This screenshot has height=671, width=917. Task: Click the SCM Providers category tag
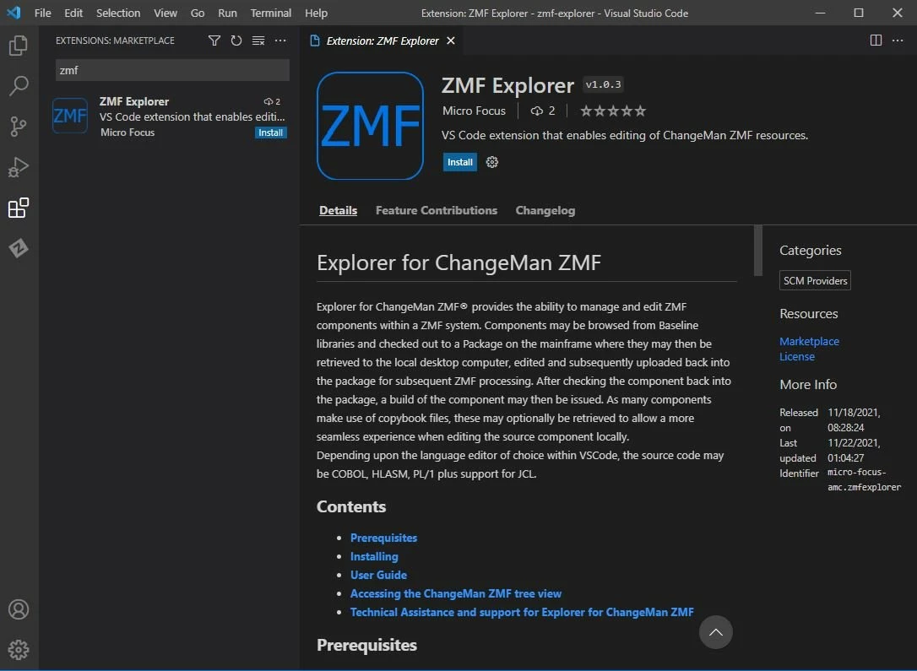point(815,280)
